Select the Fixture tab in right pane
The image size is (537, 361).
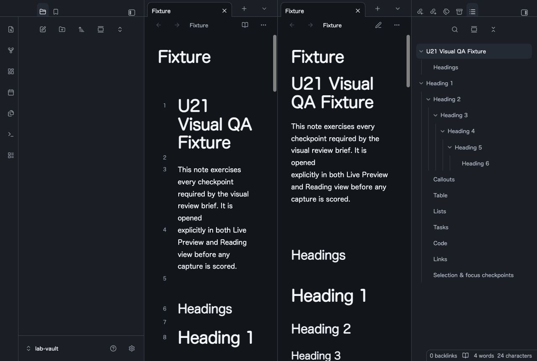tap(323, 11)
